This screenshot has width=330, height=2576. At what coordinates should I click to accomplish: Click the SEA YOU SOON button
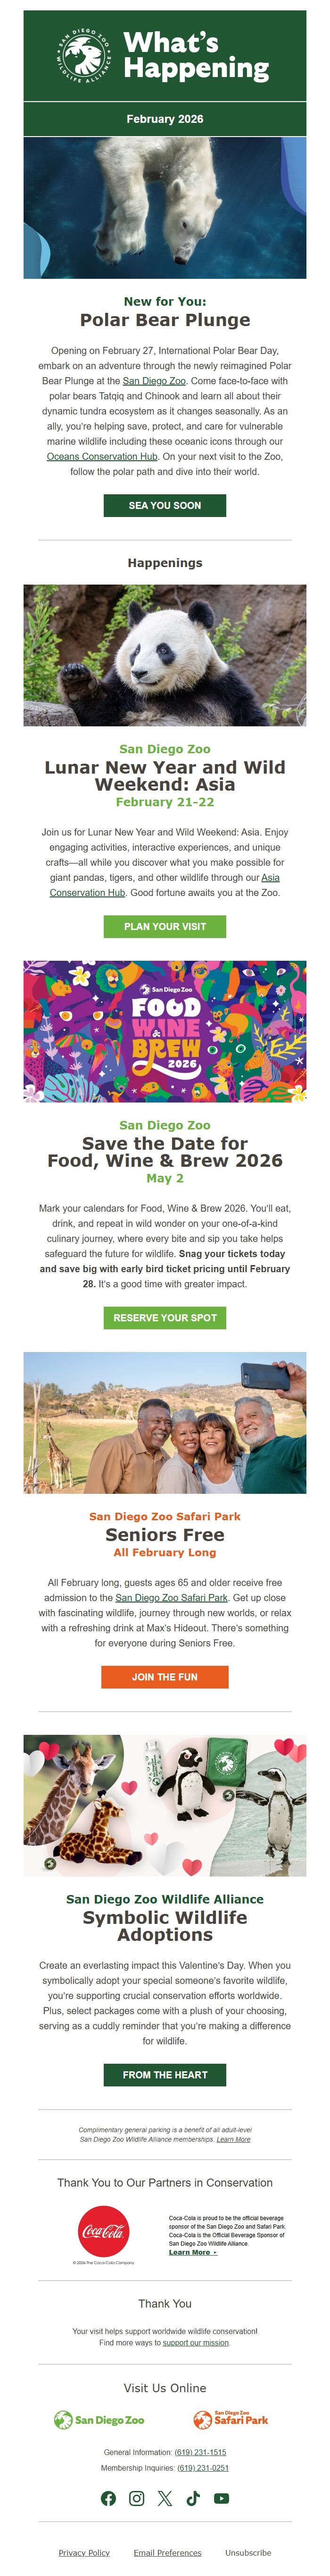click(165, 506)
